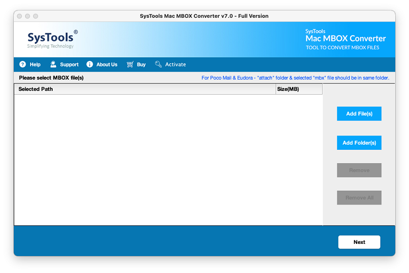Click the 'Please select MBOX file(s)' label

click(x=51, y=78)
